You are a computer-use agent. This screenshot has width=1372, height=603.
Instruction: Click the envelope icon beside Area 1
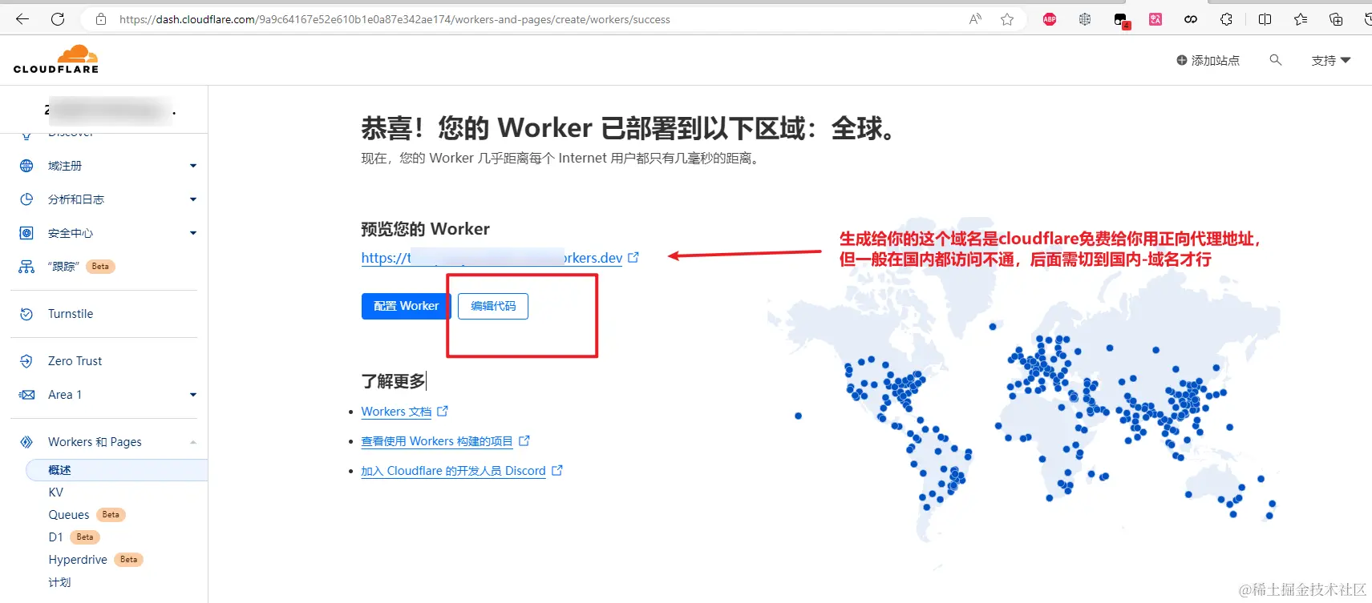(x=26, y=395)
